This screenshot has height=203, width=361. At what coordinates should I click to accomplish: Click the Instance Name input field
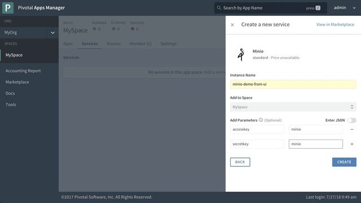tap(293, 84)
